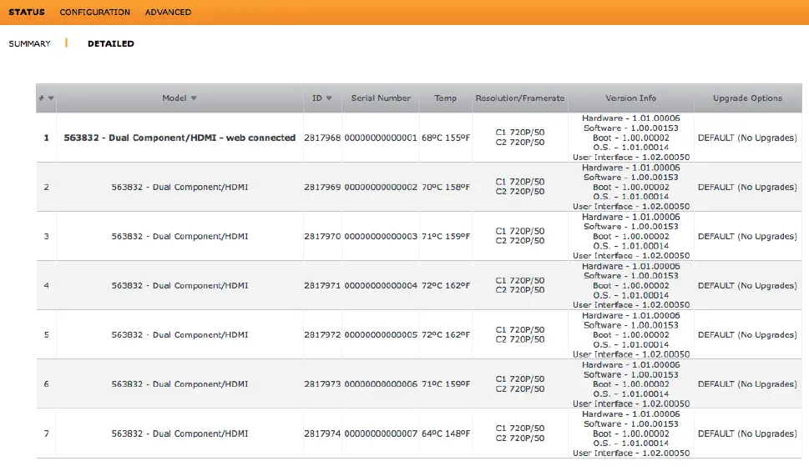Select ID 2817970
This screenshot has width=809, height=471.
[322, 236]
